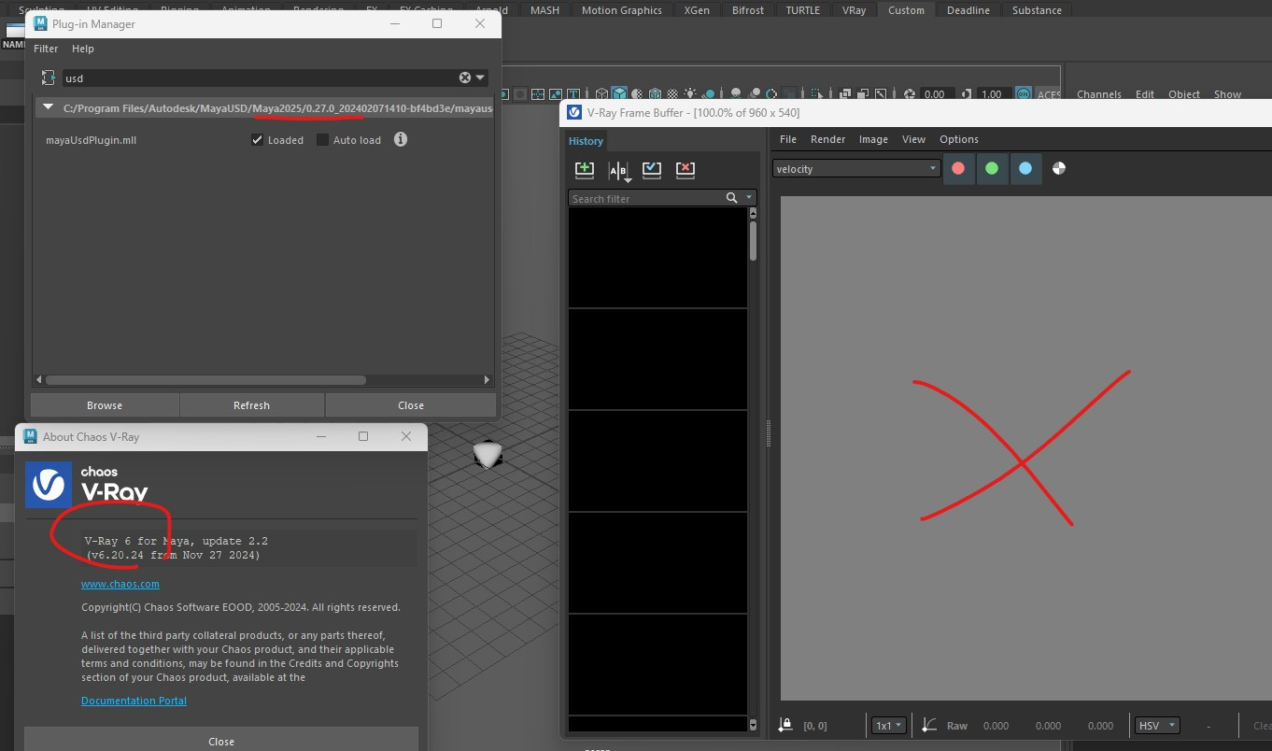The image size is (1272, 751).
Task: Click the curve icon beside Raw
Action: (x=929, y=725)
